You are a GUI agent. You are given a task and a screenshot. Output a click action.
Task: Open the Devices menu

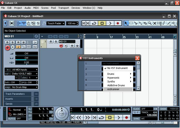(76, 8)
